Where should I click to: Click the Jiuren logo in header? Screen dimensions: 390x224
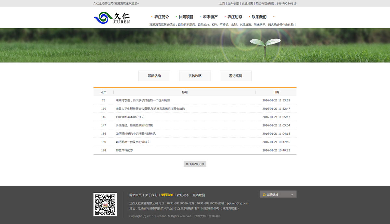pyautogui.click(x=112, y=18)
